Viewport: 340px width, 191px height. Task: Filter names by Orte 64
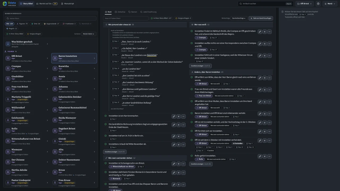[36, 24]
